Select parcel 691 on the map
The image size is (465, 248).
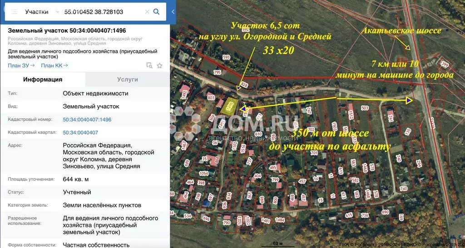[401, 217]
